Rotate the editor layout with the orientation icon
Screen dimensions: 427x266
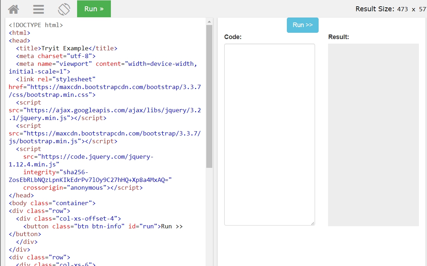tap(64, 9)
